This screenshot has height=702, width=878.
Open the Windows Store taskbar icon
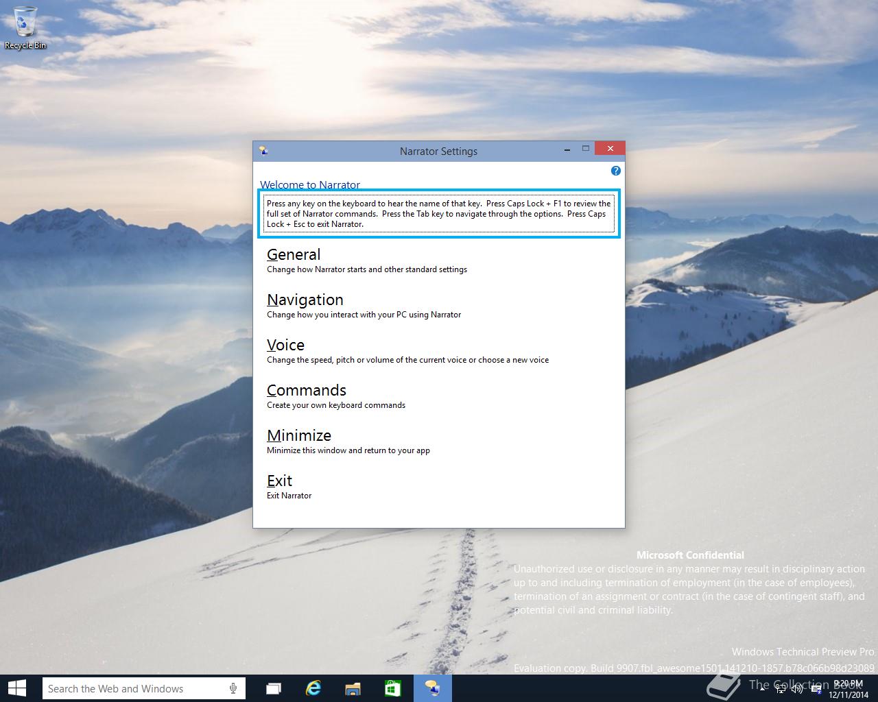393,688
